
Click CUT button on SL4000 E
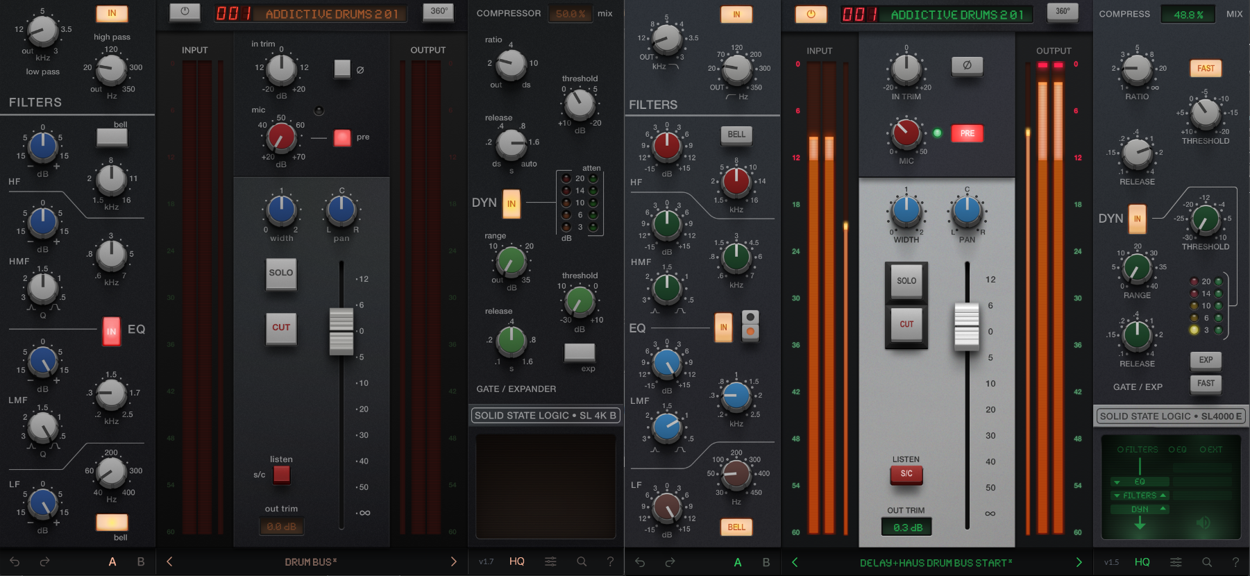click(906, 324)
